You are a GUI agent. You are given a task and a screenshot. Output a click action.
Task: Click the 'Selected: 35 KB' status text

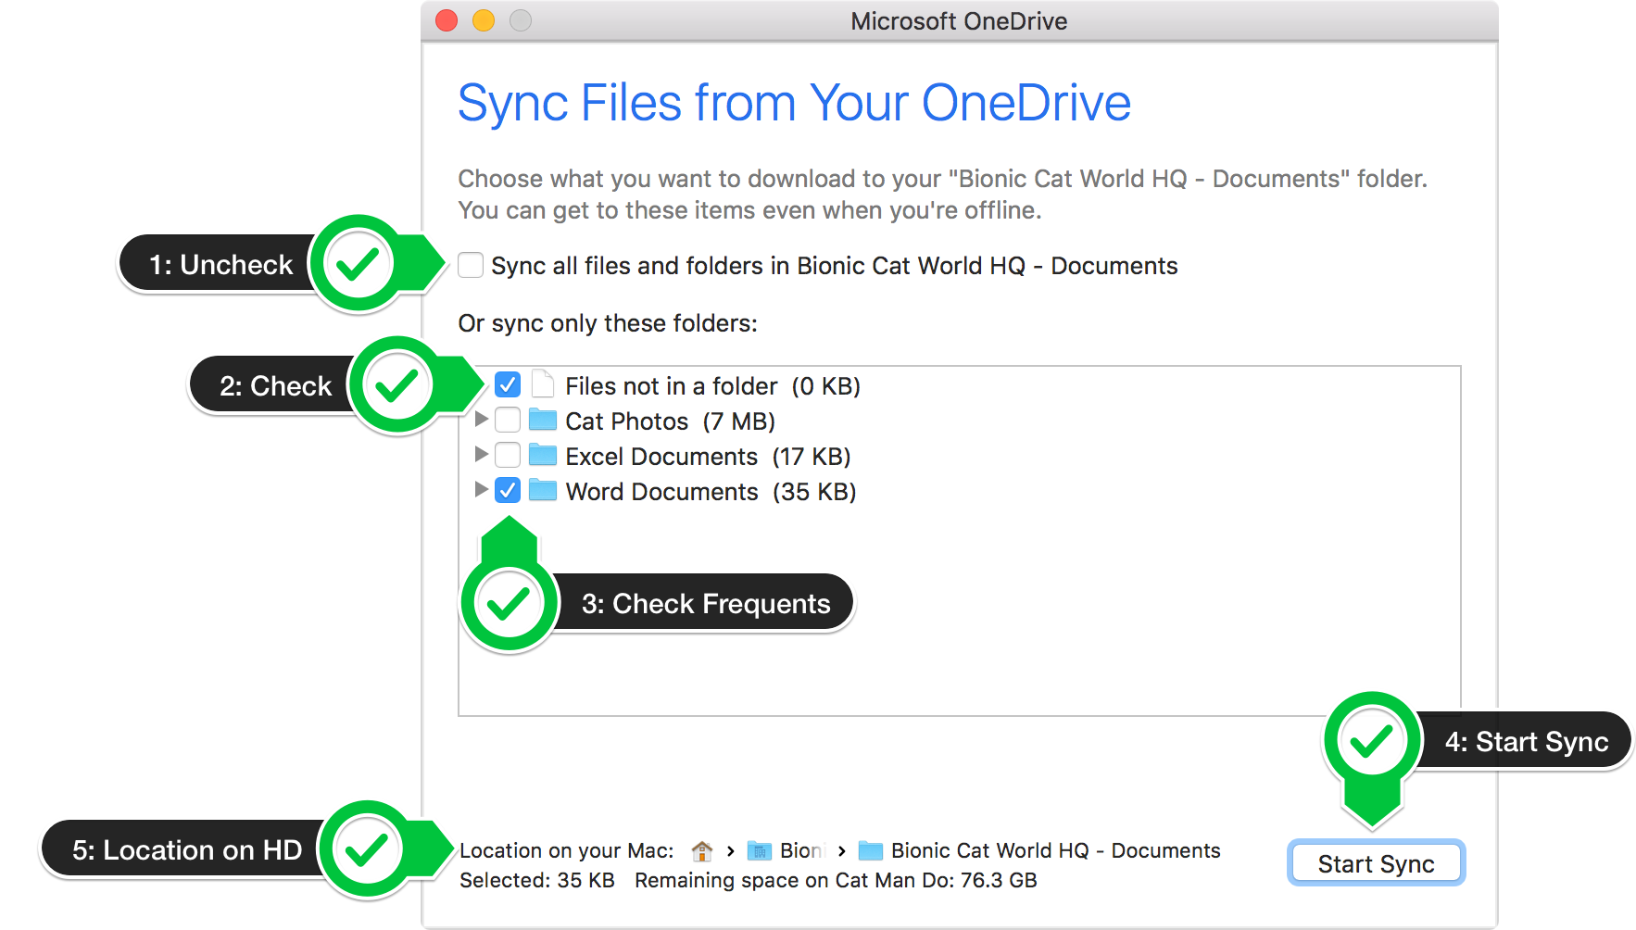(x=537, y=880)
